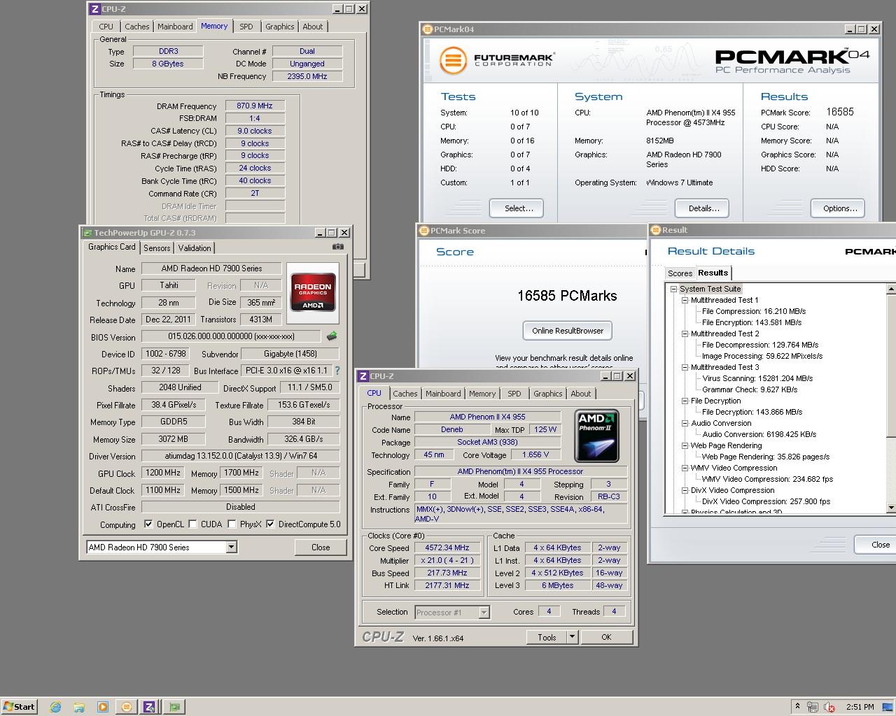
Task: Open the GPU selection dropdown in GPU-Z
Action: (x=231, y=547)
